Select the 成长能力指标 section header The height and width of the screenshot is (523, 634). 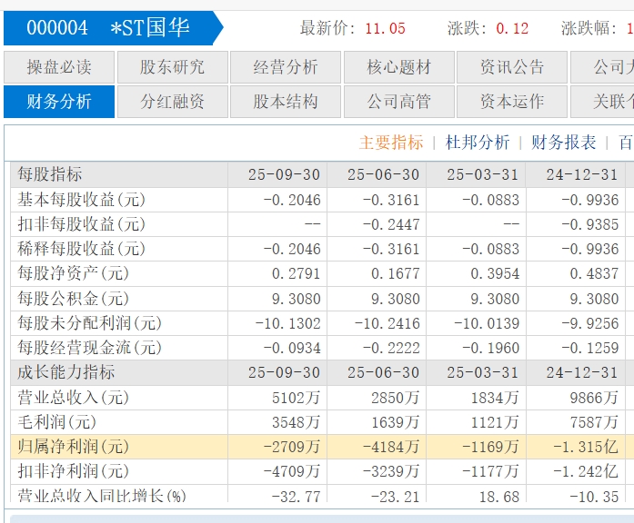[65, 372]
